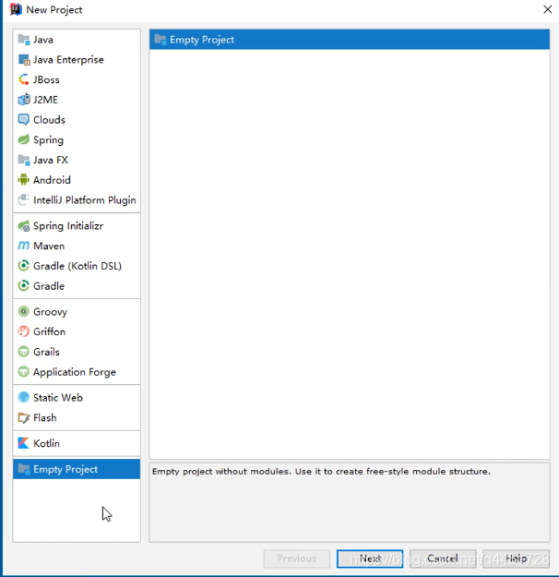Viewport: 559px width, 577px height.
Task: Select Application Forge entry
Action: (77, 372)
